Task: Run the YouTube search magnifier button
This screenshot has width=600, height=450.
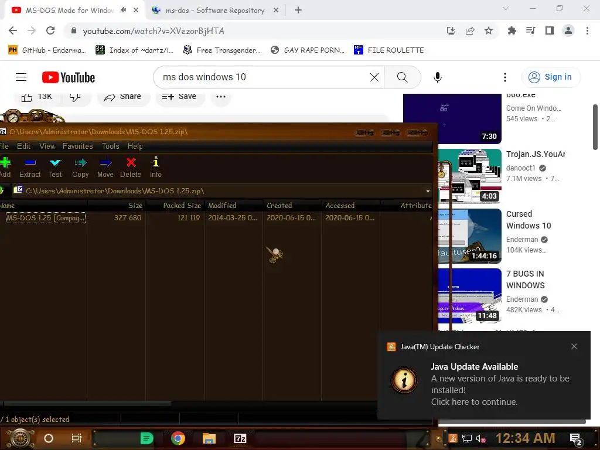Action: [x=403, y=77]
